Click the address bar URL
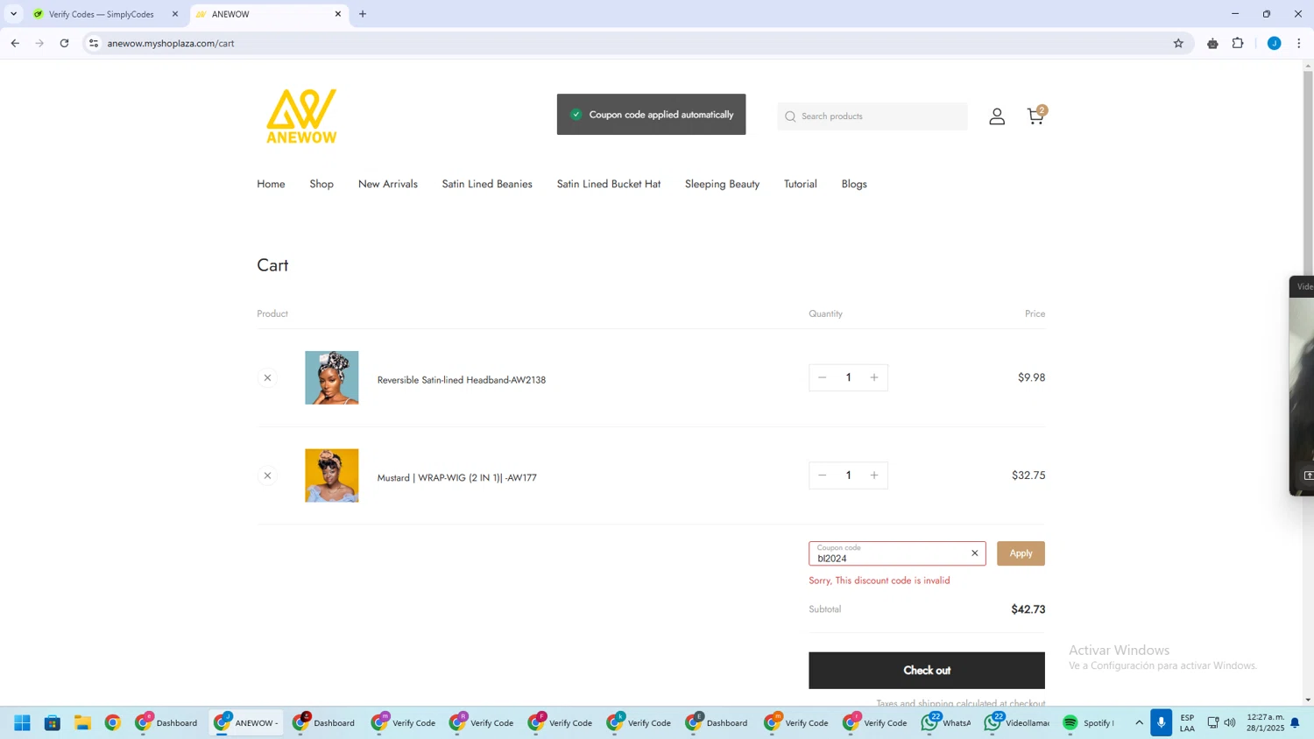 tap(171, 43)
